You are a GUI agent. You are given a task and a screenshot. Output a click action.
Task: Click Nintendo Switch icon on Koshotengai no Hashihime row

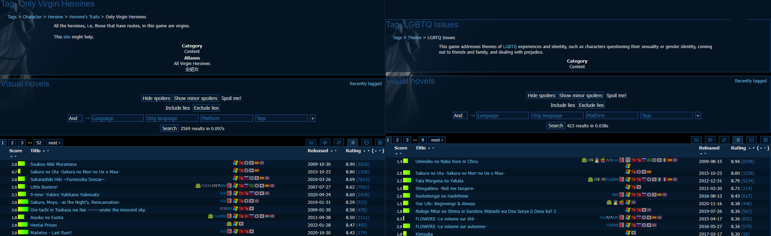click(622, 194)
